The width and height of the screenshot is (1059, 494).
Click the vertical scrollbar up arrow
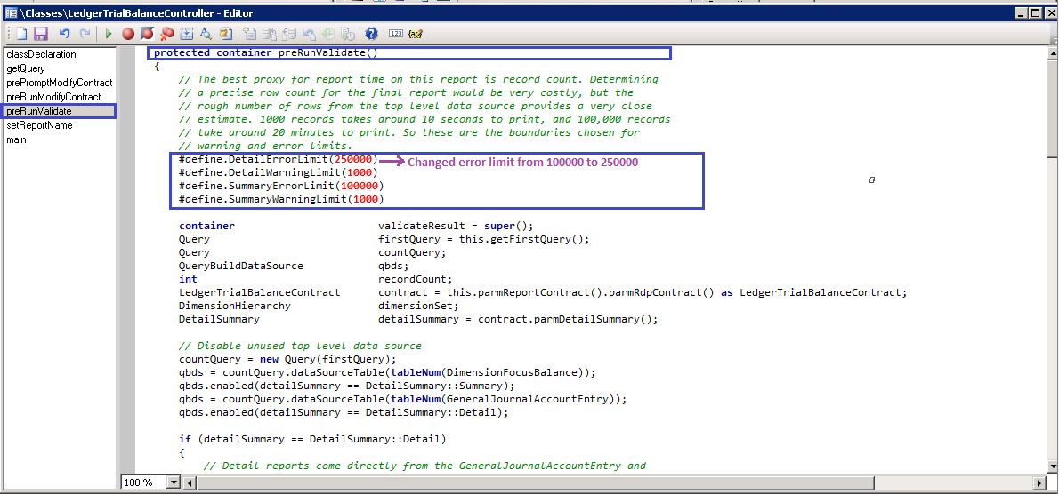(x=1052, y=53)
